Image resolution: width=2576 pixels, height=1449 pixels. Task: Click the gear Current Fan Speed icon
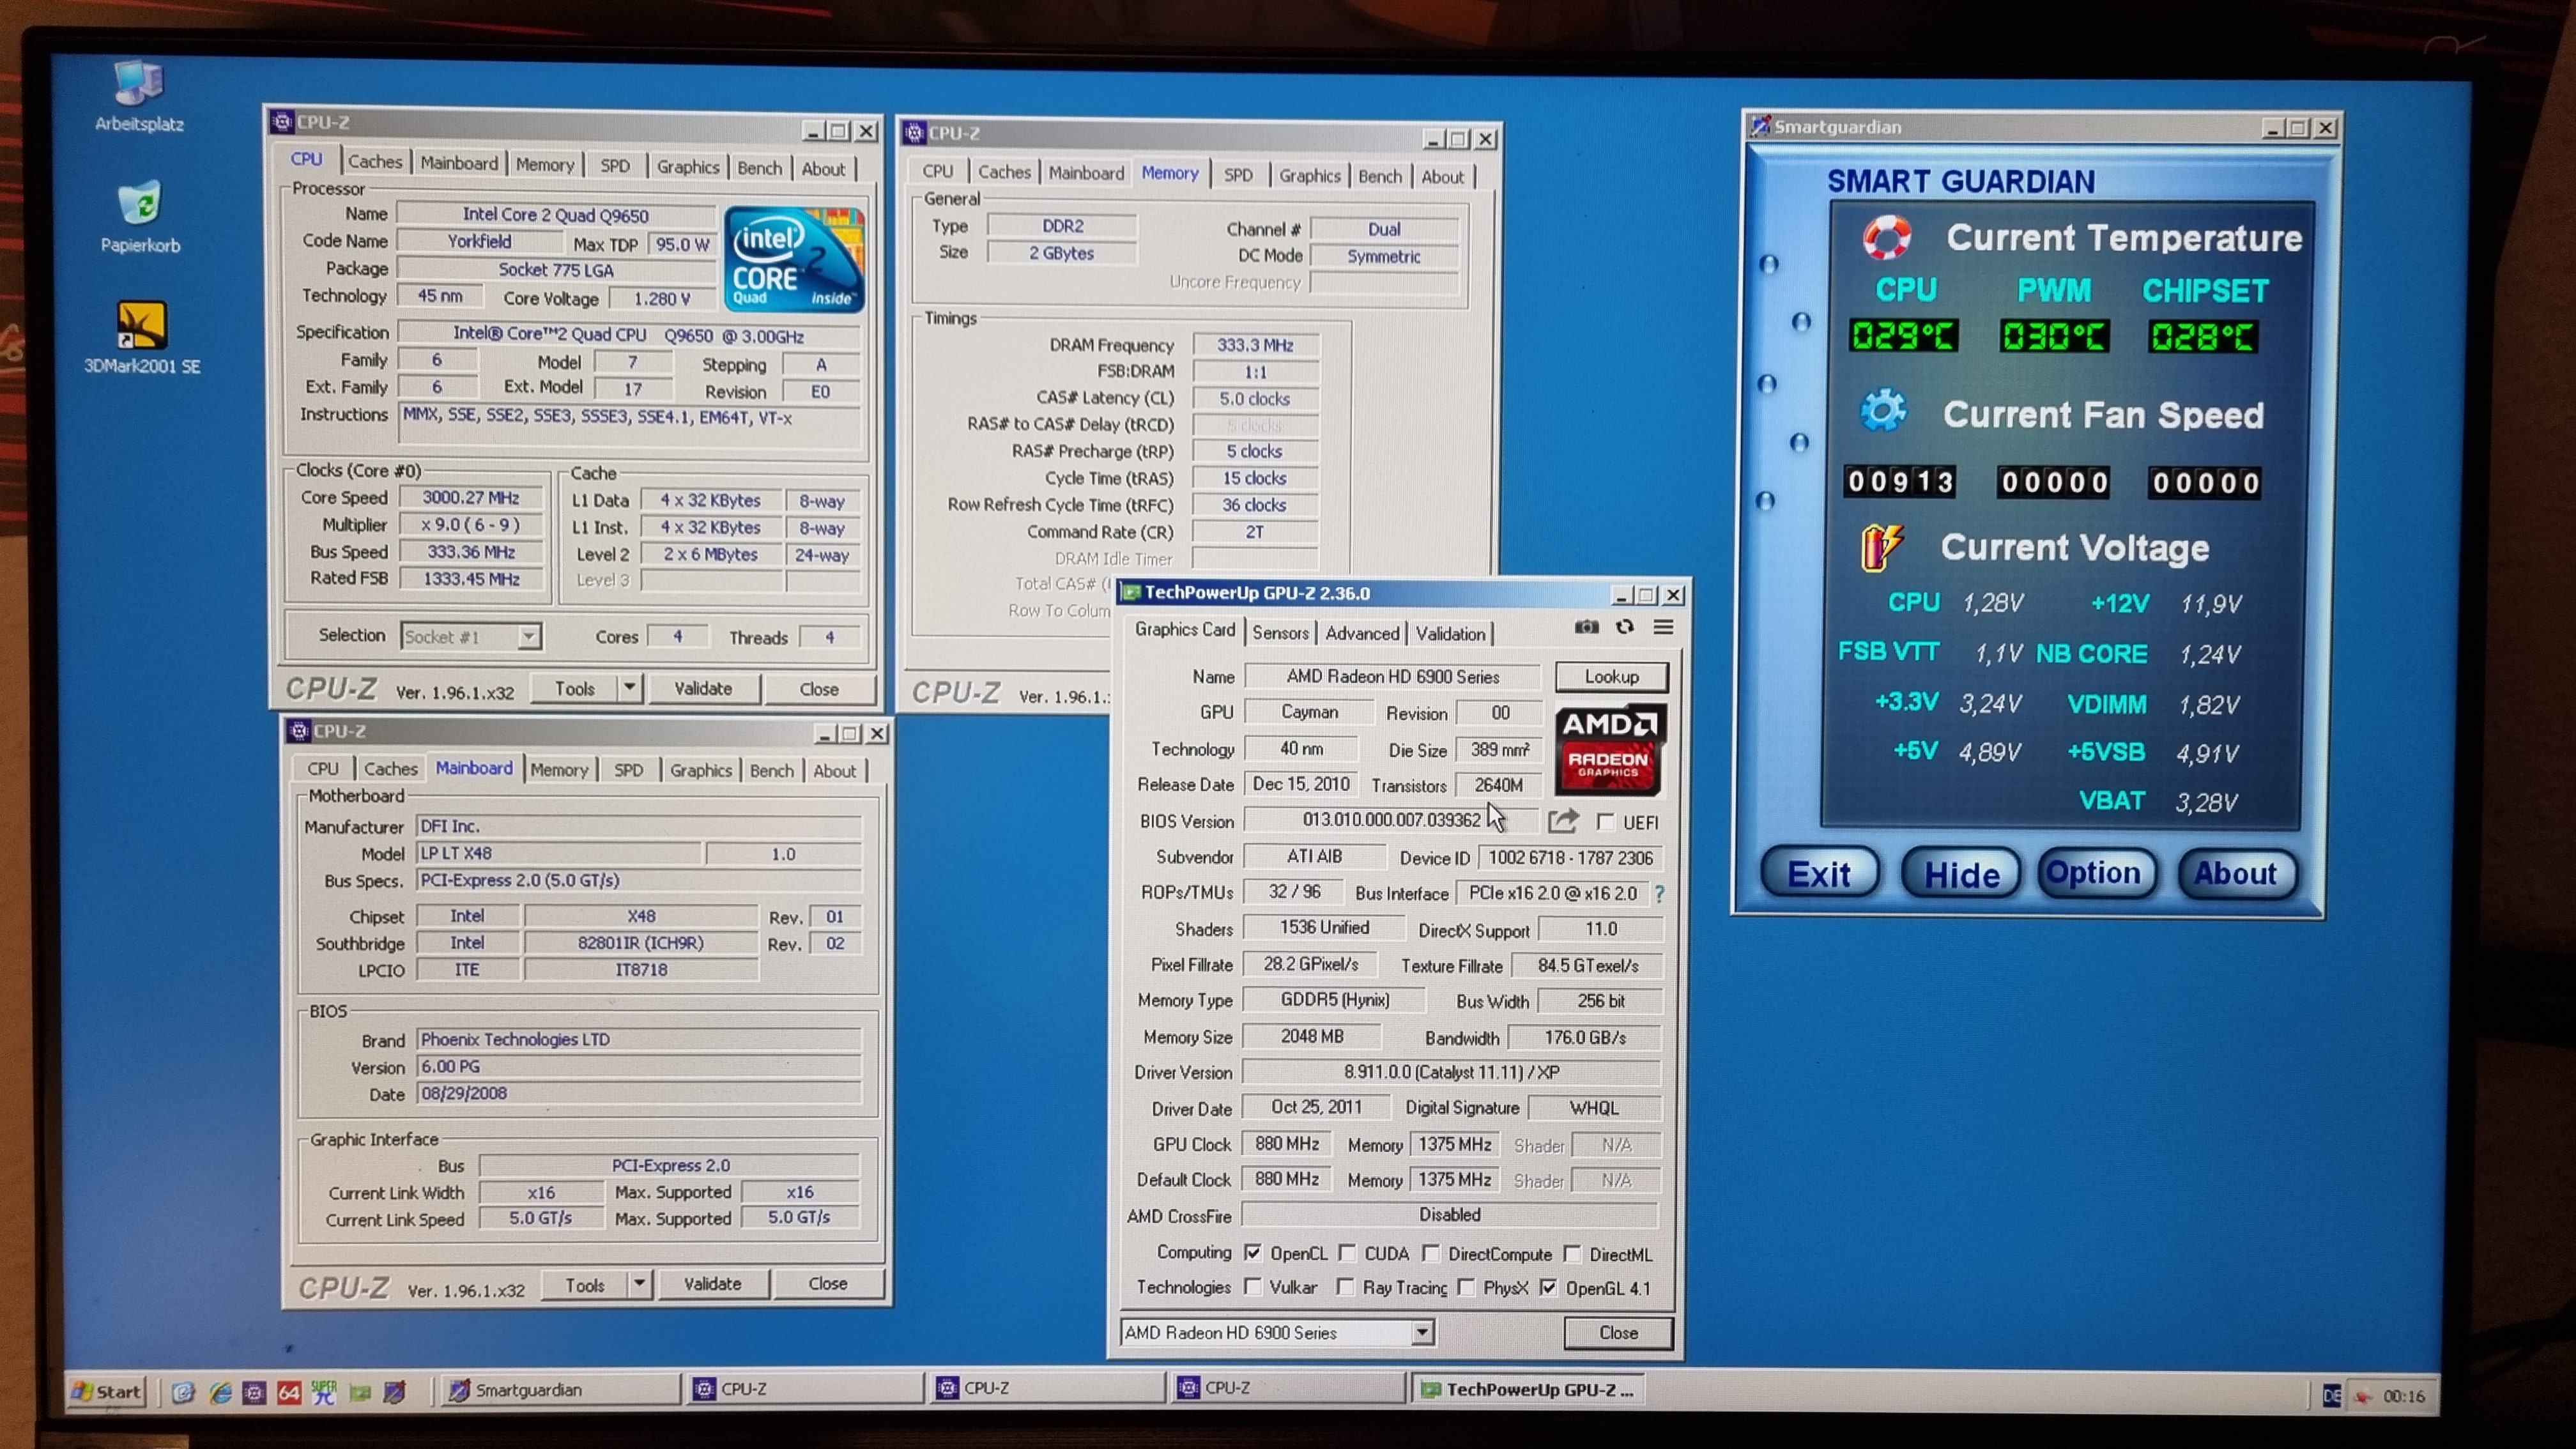point(1883,411)
